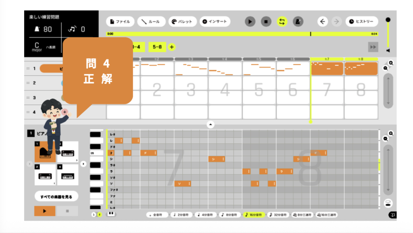Click the stop button in top toolbar
This screenshot has height=233, width=413.
click(266, 21)
